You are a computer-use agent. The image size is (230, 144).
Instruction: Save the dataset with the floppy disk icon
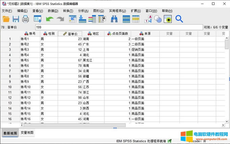click(x=16, y=19)
